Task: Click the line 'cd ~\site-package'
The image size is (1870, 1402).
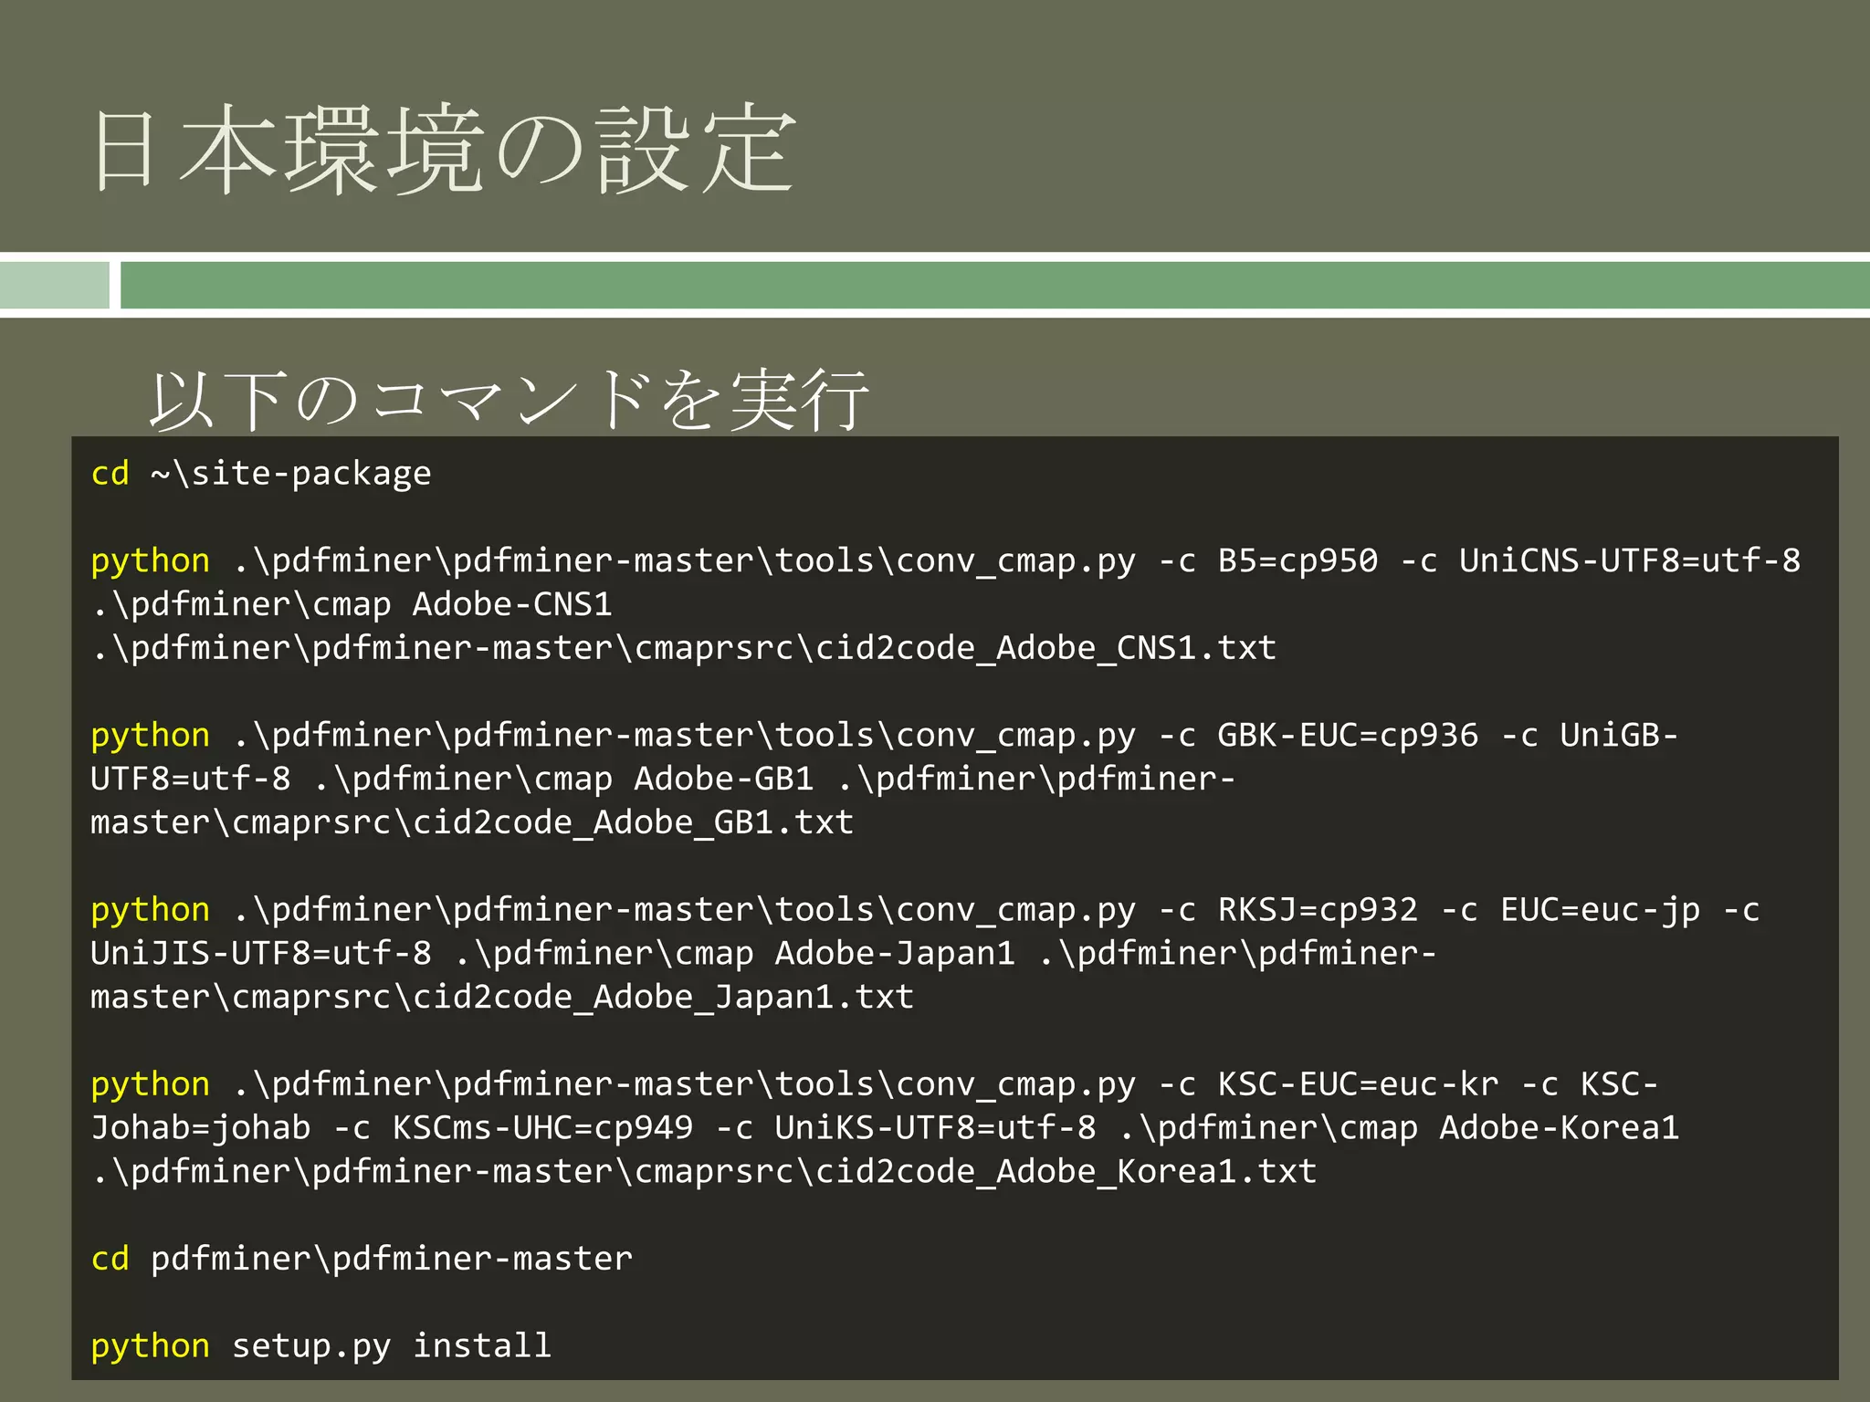Action: point(261,474)
